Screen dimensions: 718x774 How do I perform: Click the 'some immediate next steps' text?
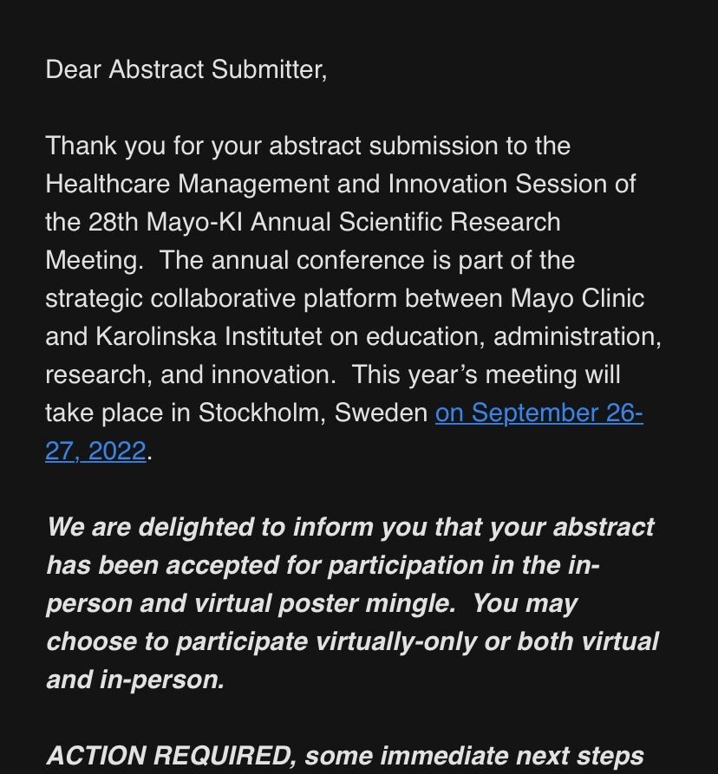coord(474,756)
